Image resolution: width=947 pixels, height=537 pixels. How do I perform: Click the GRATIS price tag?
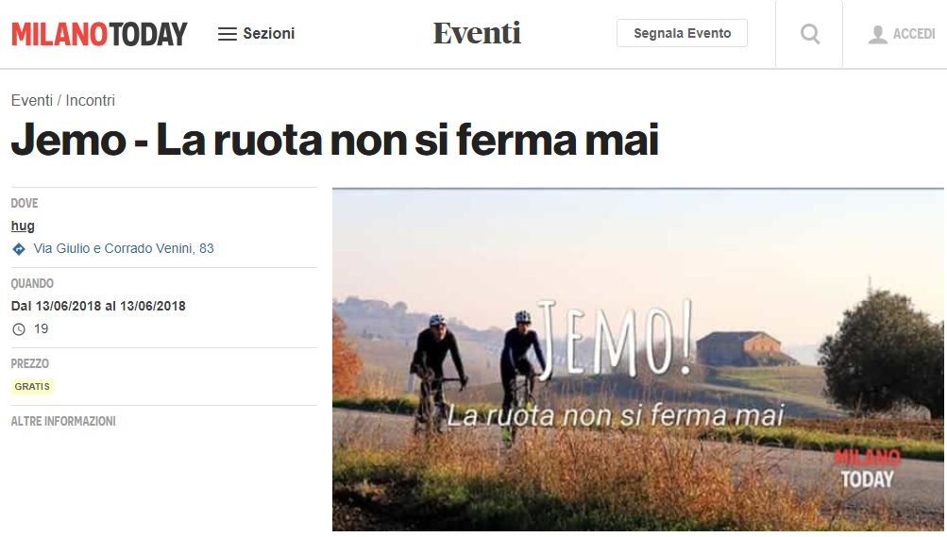pos(32,387)
